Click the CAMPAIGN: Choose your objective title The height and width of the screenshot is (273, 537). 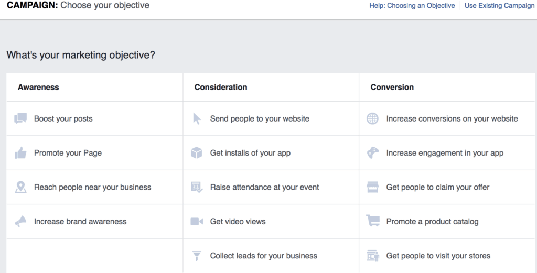78,5
